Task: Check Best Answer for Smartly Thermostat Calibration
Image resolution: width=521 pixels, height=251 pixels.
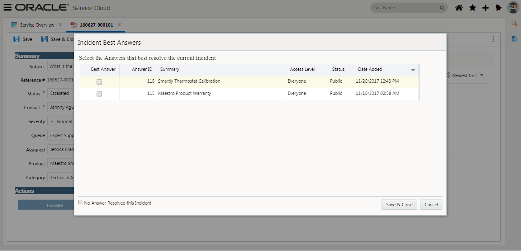Action: coord(99,82)
